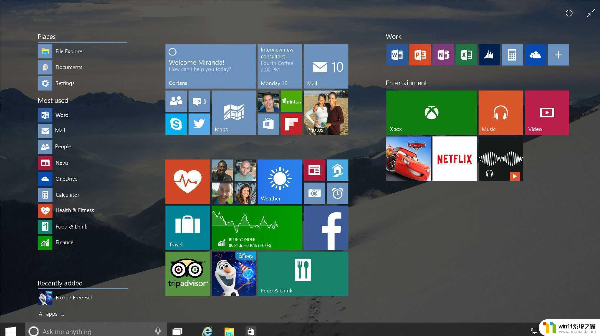
Task: Add a tile with the plus button
Action: (558, 55)
